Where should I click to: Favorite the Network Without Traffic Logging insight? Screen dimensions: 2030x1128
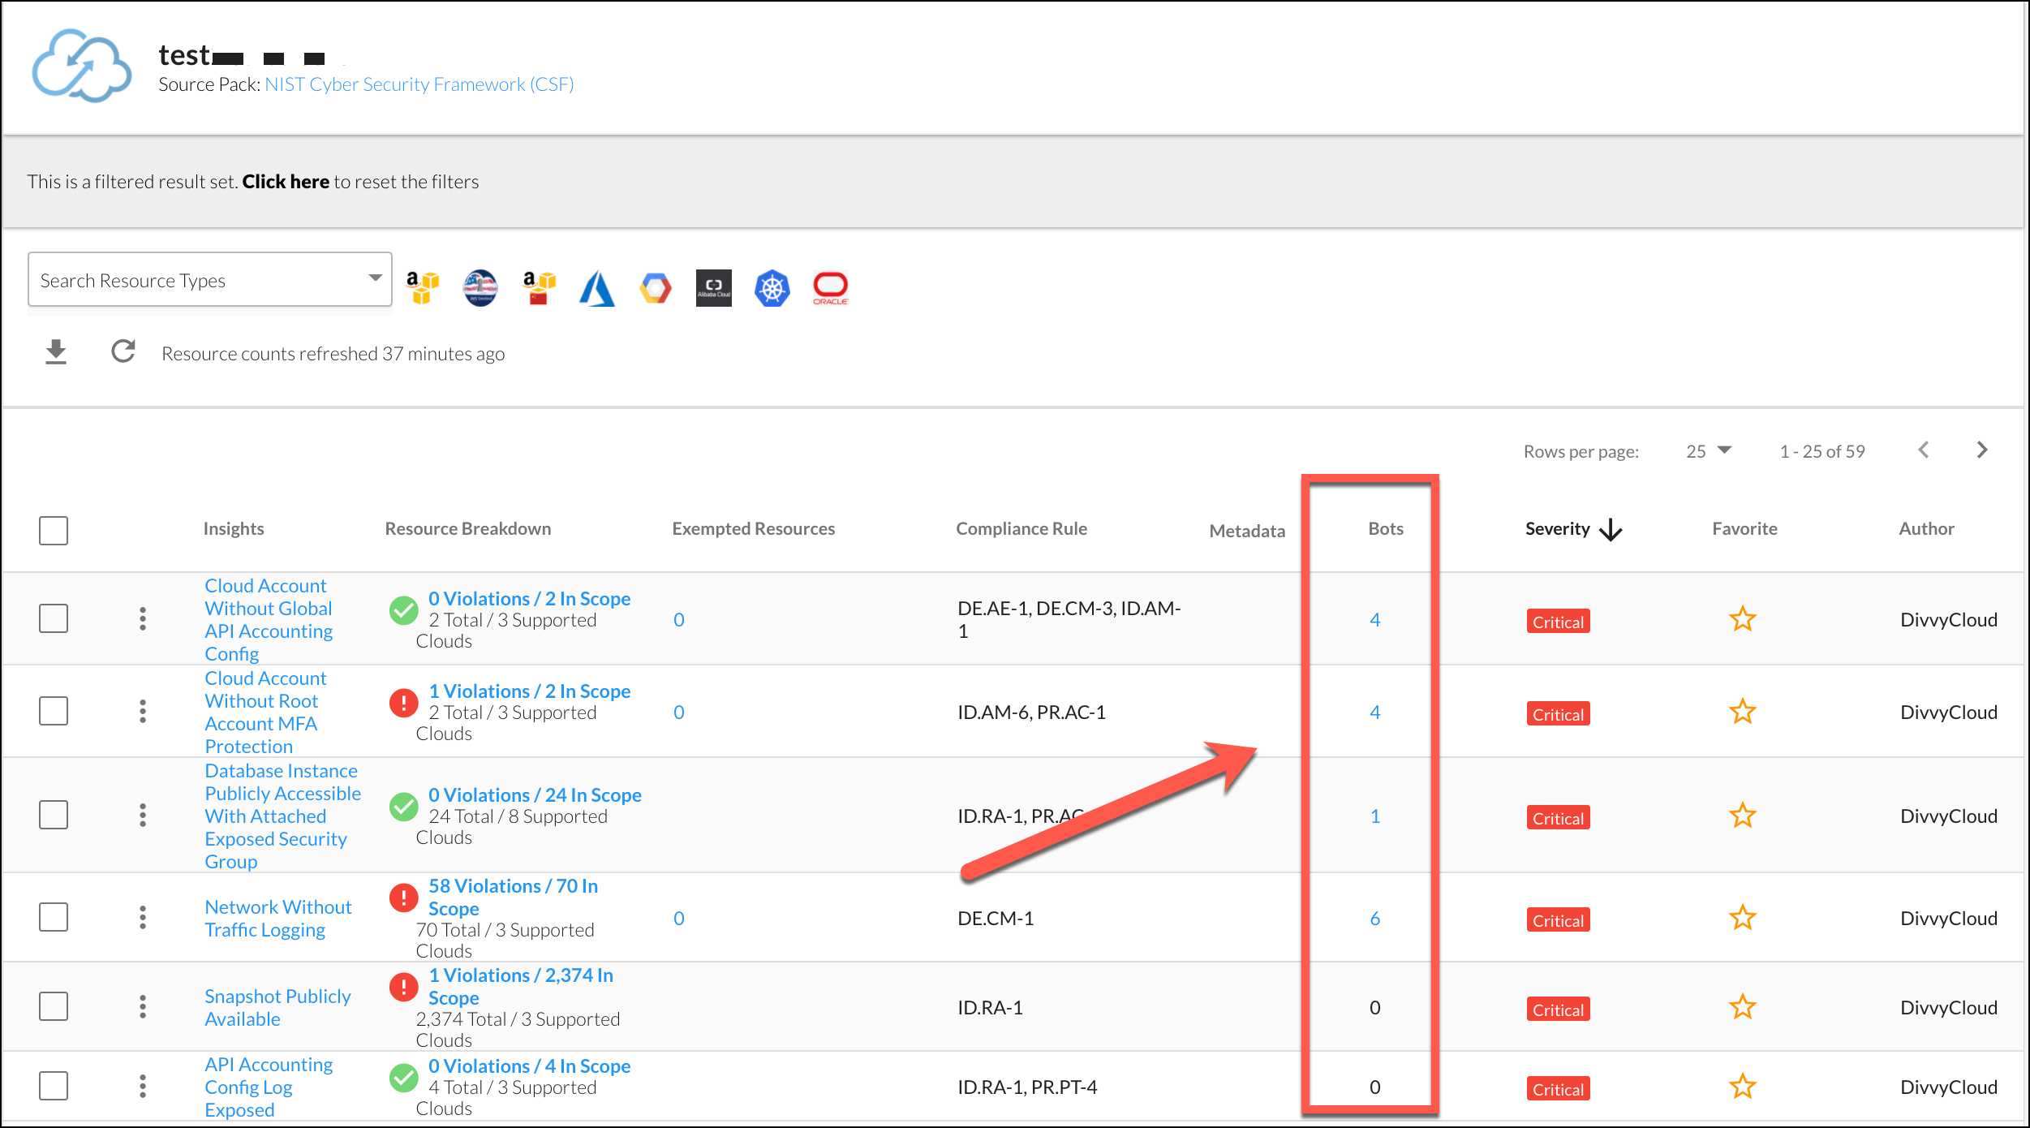(1743, 918)
